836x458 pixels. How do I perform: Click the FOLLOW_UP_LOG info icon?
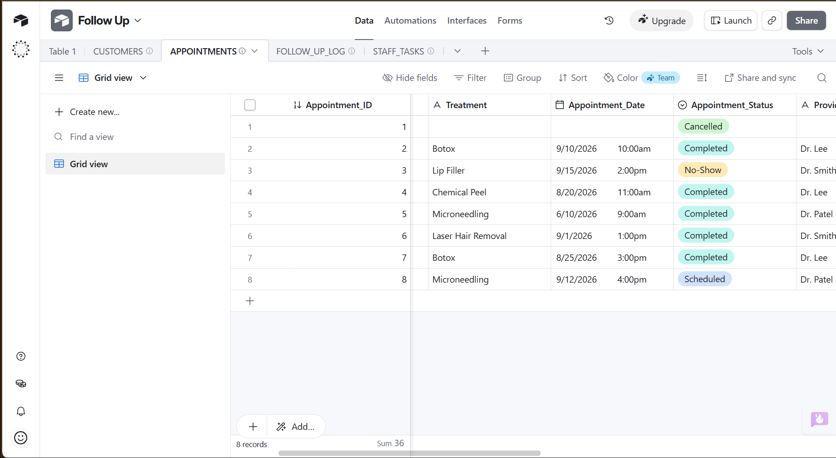352,51
